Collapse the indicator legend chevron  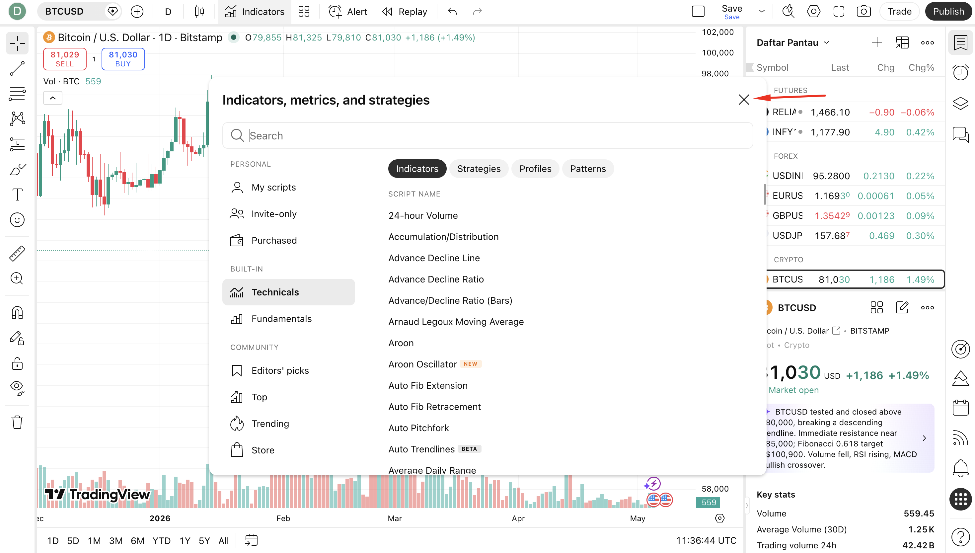[53, 98]
